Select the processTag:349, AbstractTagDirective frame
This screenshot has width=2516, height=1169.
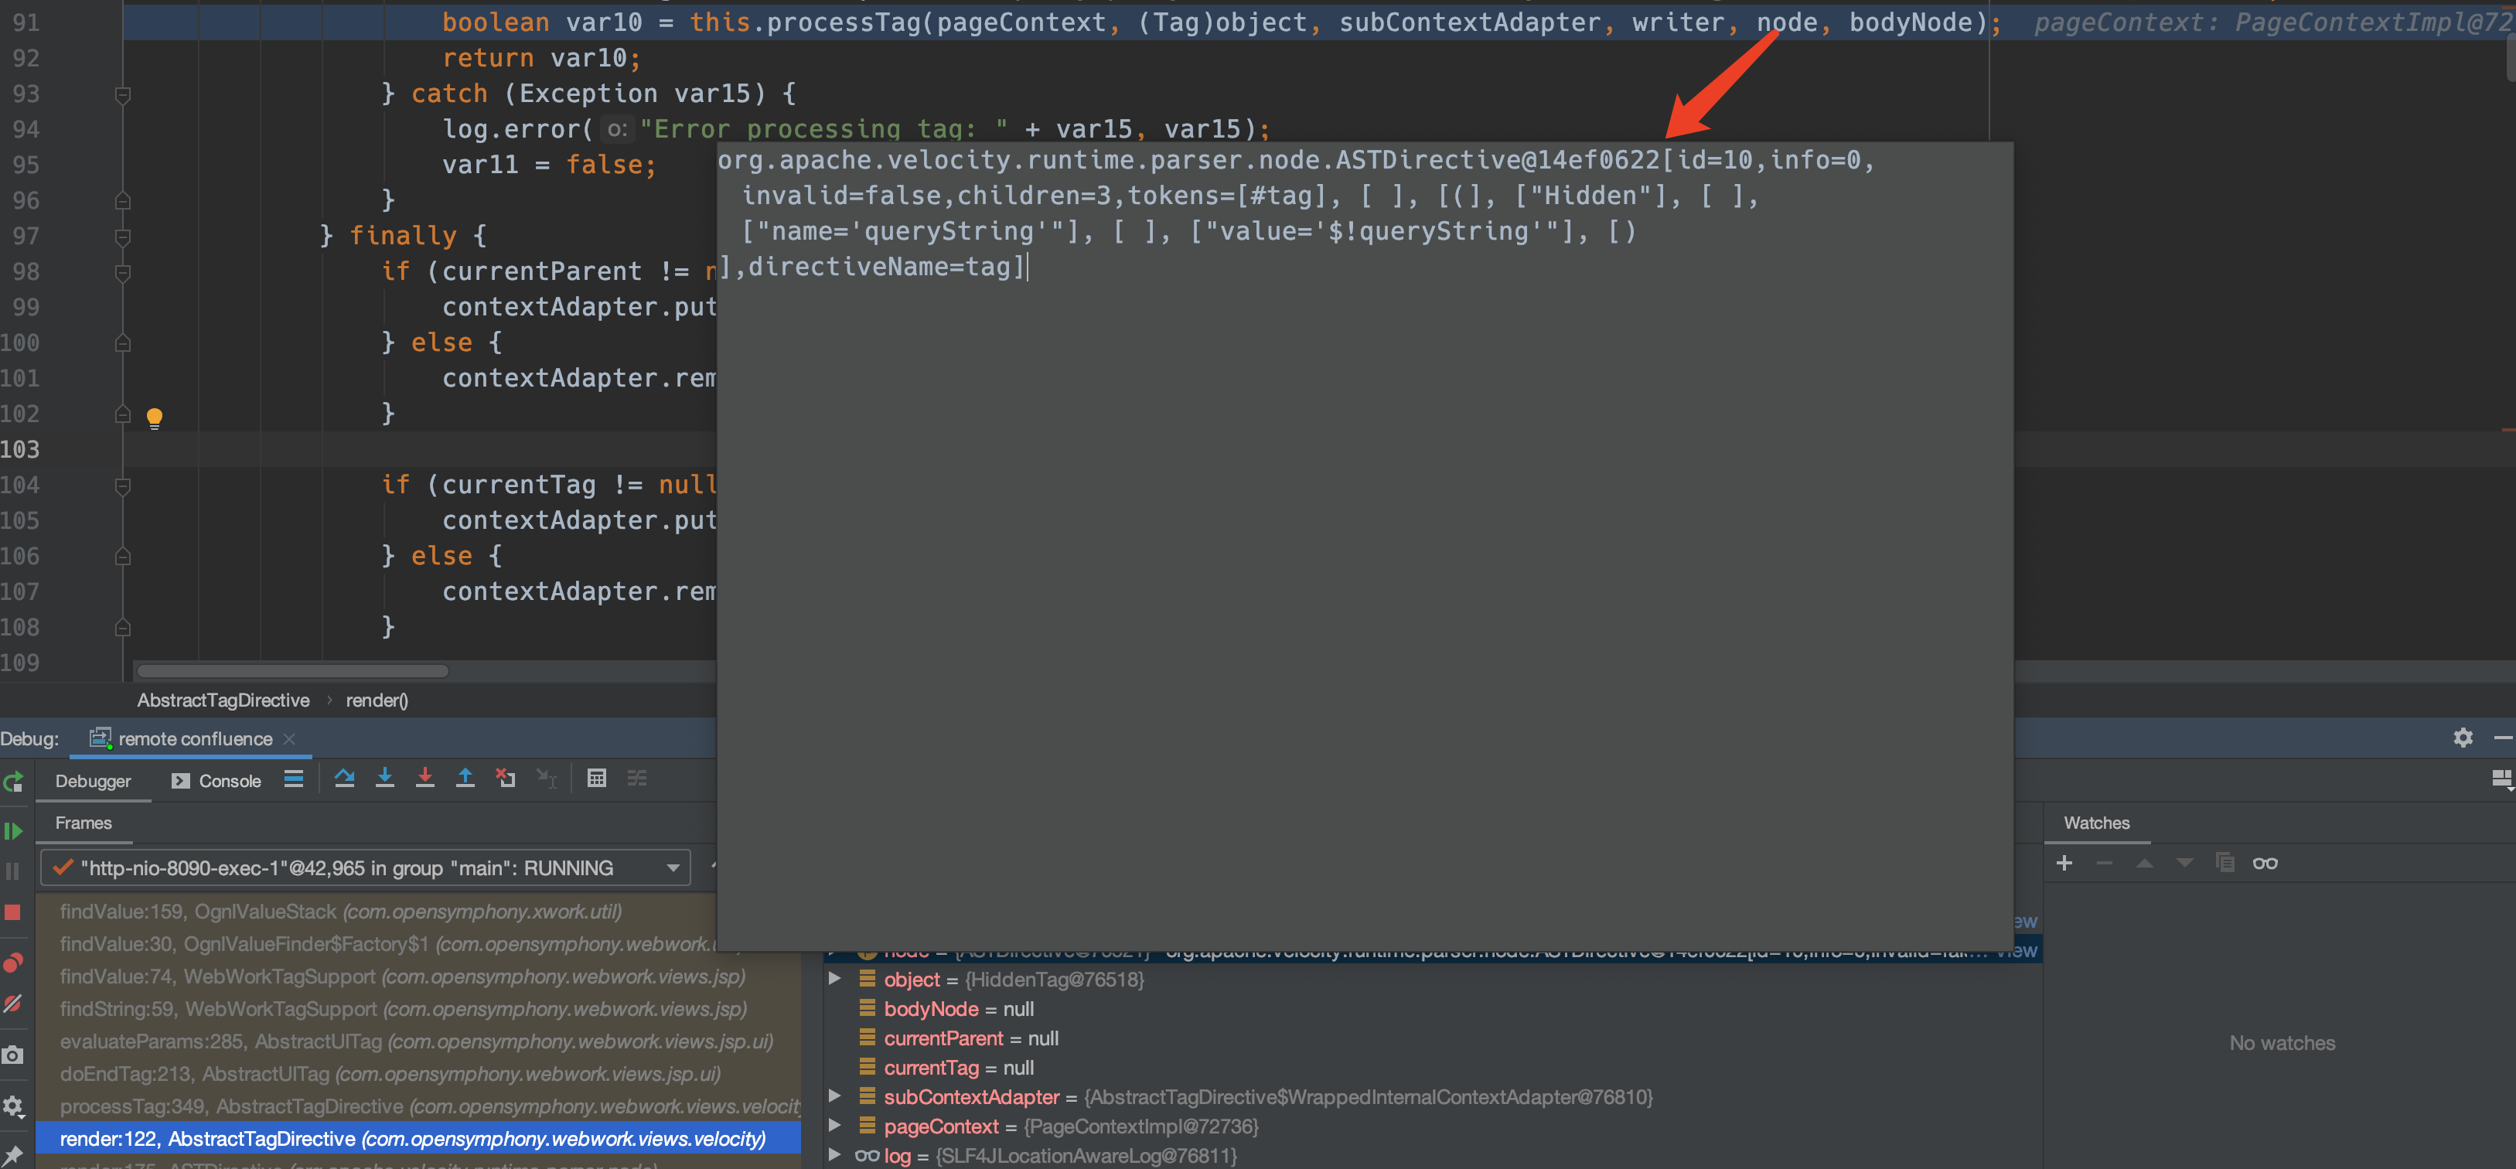[x=418, y=1106]
